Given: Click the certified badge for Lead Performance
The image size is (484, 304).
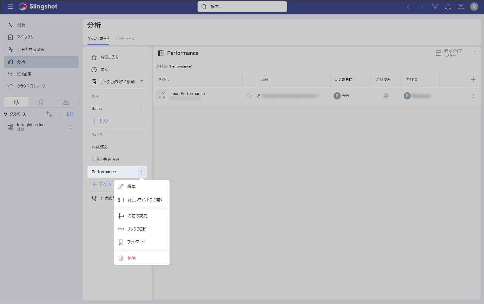Looking at the screenshot, I should coord(385,96).
